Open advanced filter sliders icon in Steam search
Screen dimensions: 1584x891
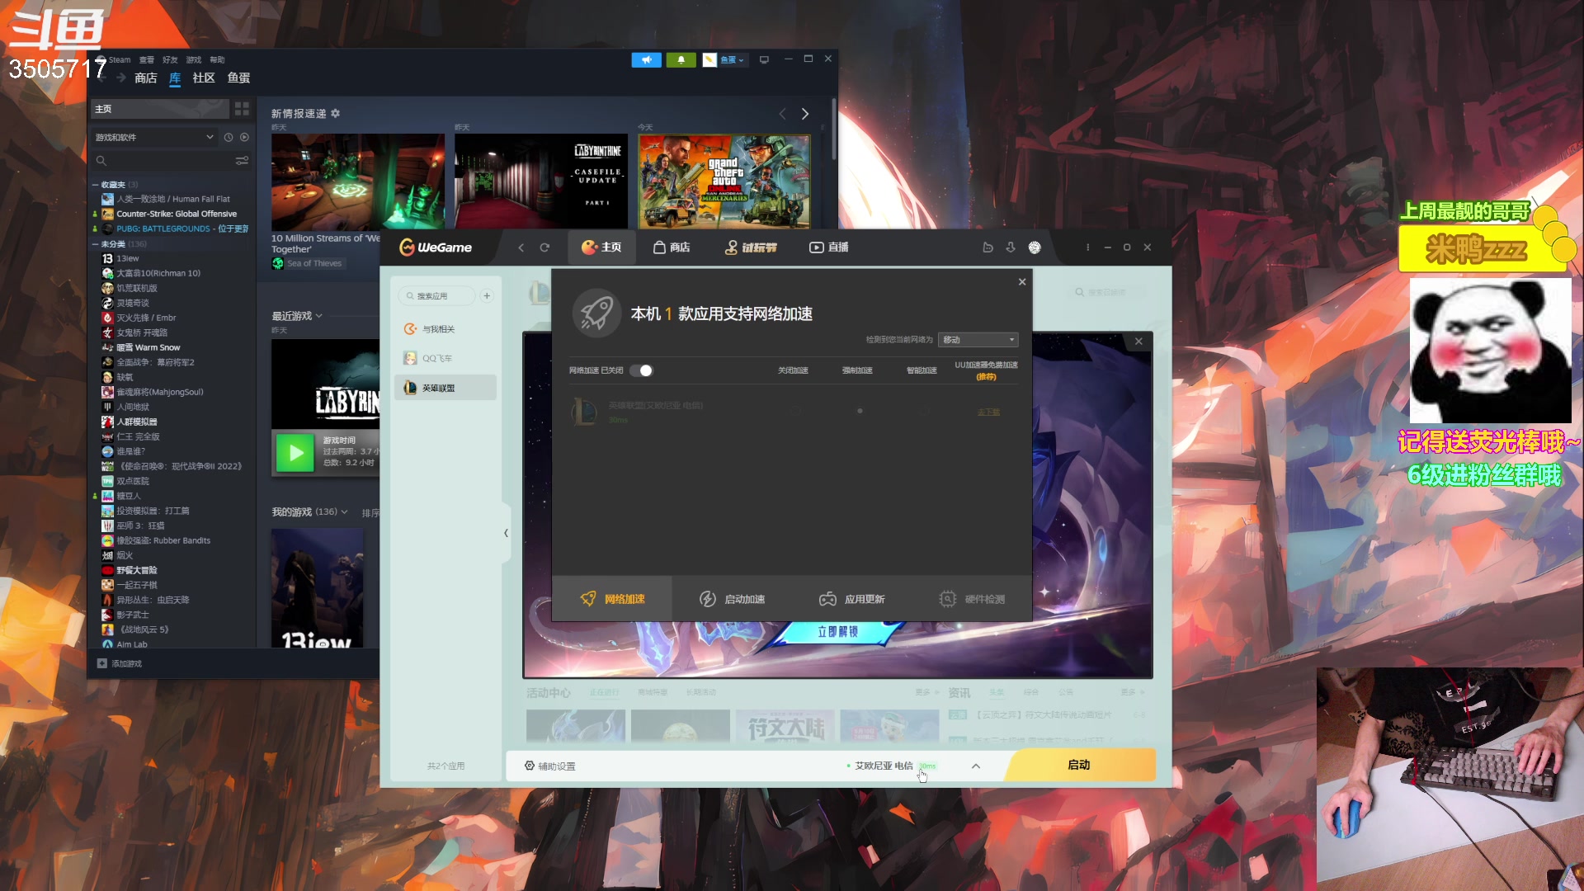click(x=242, y=161)
